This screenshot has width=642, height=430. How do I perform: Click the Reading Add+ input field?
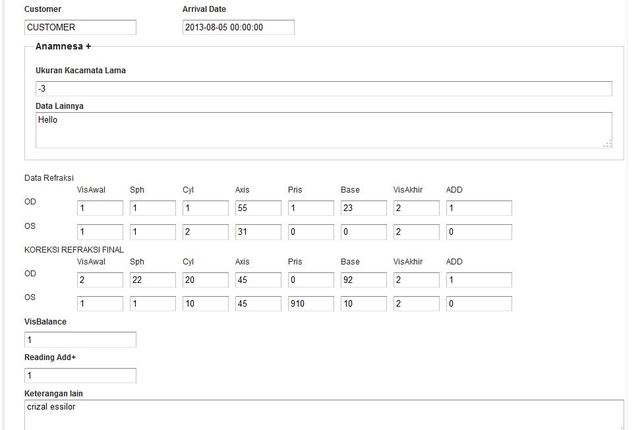tap(80, 375)
